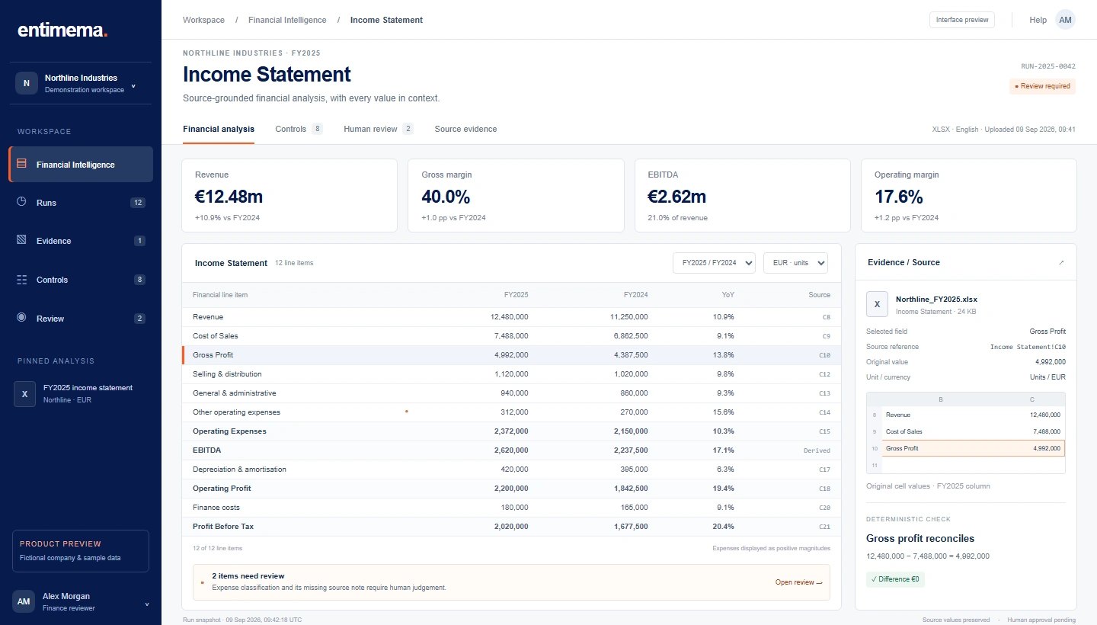
Task: Expand the Alex Morgan user menu chevron
Action: (146, 604)
